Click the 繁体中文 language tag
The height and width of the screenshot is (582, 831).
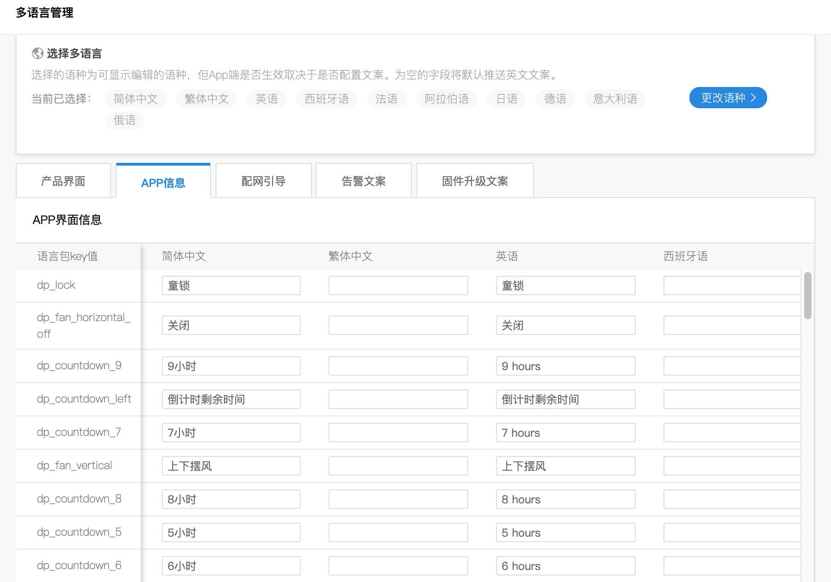click(x=206, y=99)
